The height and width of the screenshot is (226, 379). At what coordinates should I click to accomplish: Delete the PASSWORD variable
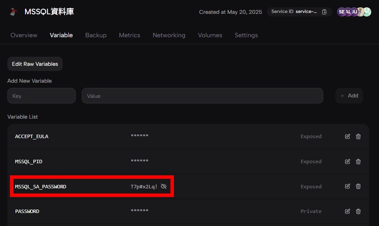coord(358,211)
